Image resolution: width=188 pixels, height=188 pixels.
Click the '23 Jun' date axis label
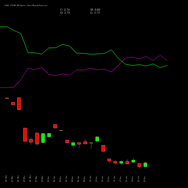coord(144,179)
